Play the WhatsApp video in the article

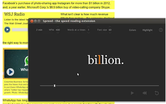point(10,72)
